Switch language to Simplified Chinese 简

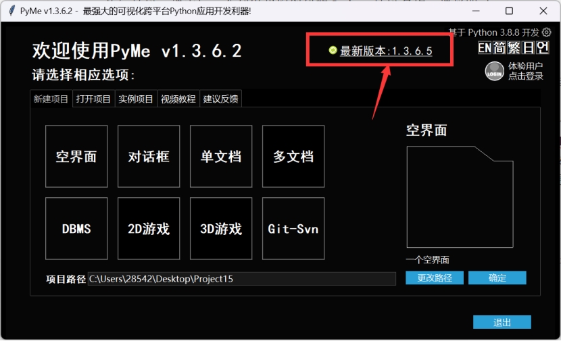click(x=499, y=47)
